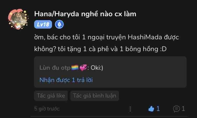This screenshot has height=118, width=197.
Task: Click the "5 giờ trước" timestamp
Action: 46,109
